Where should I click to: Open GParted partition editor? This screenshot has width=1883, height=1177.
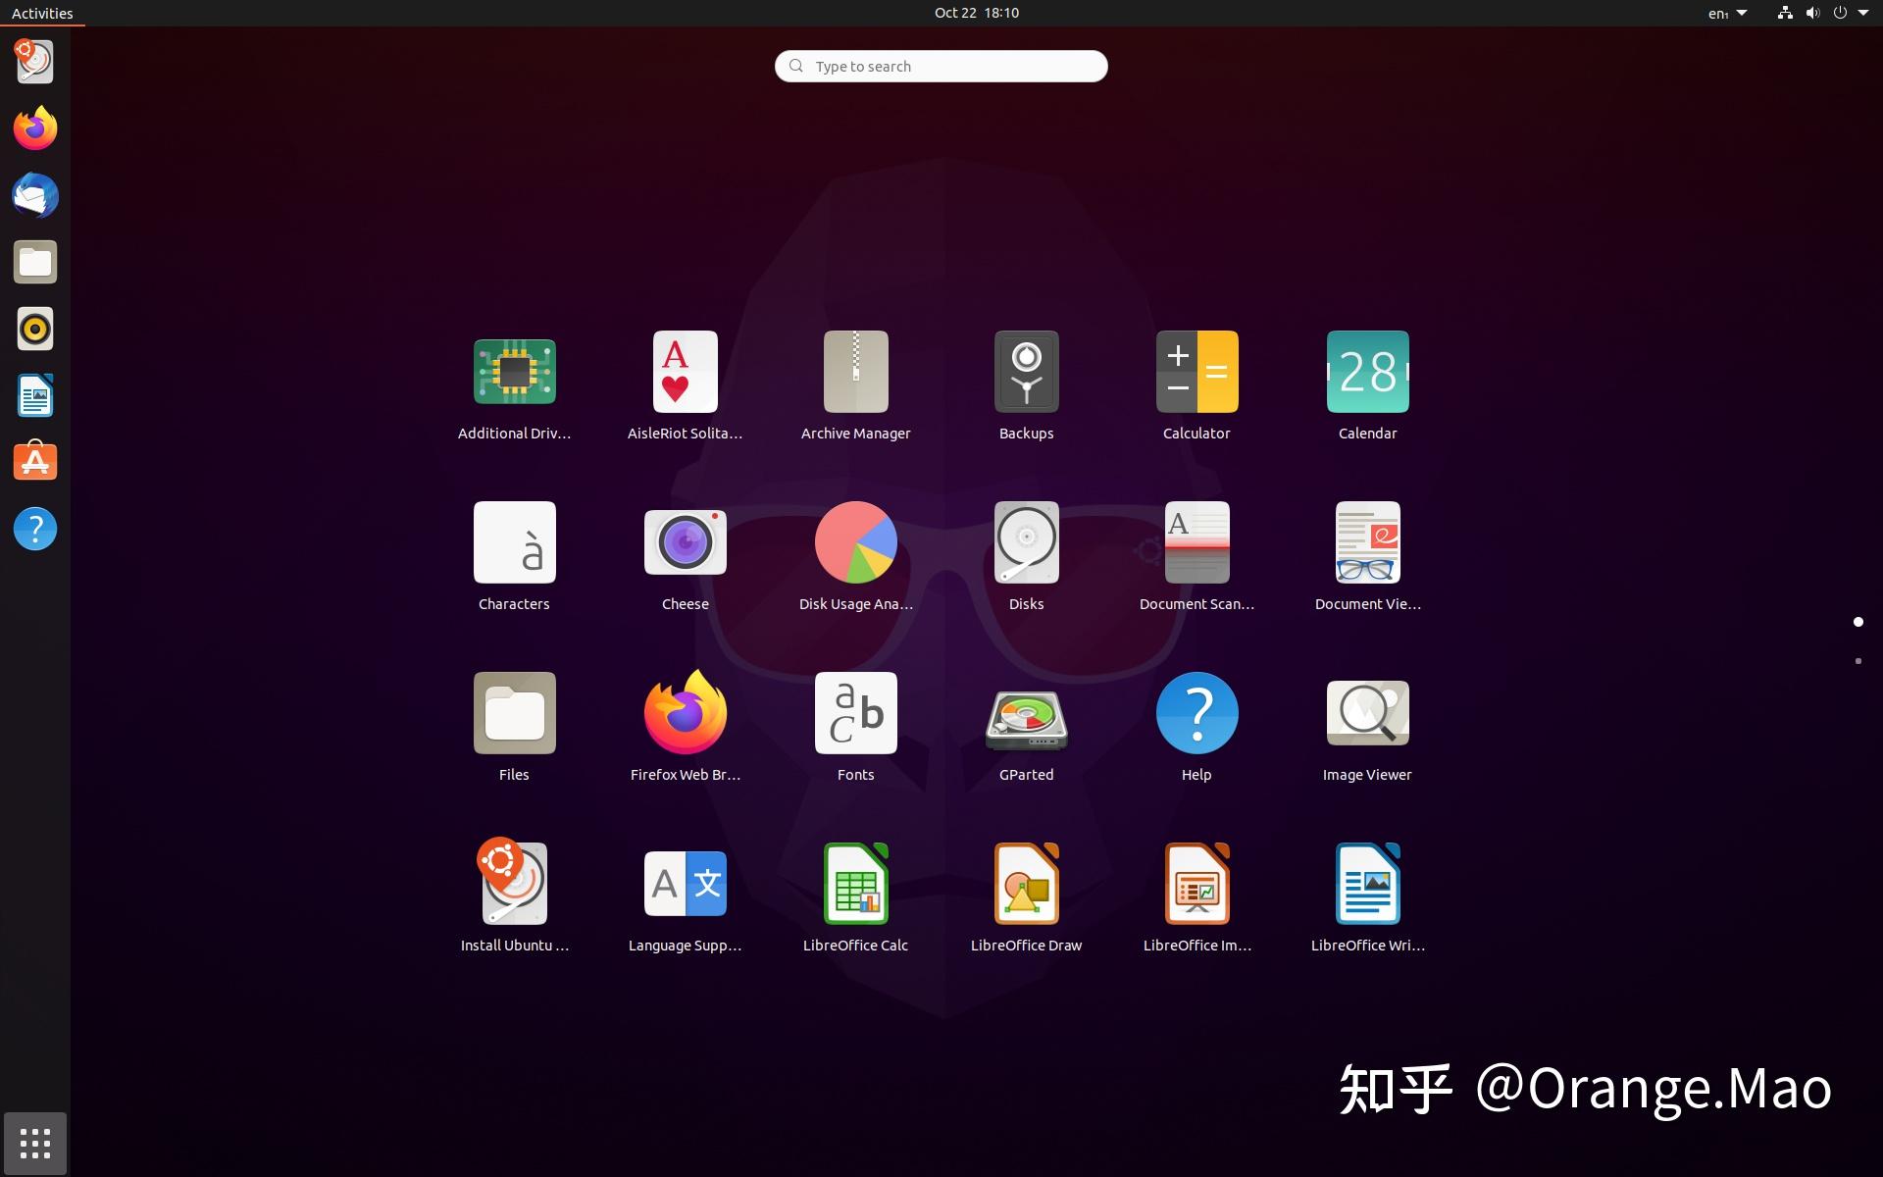click(x=1026, y=712)
